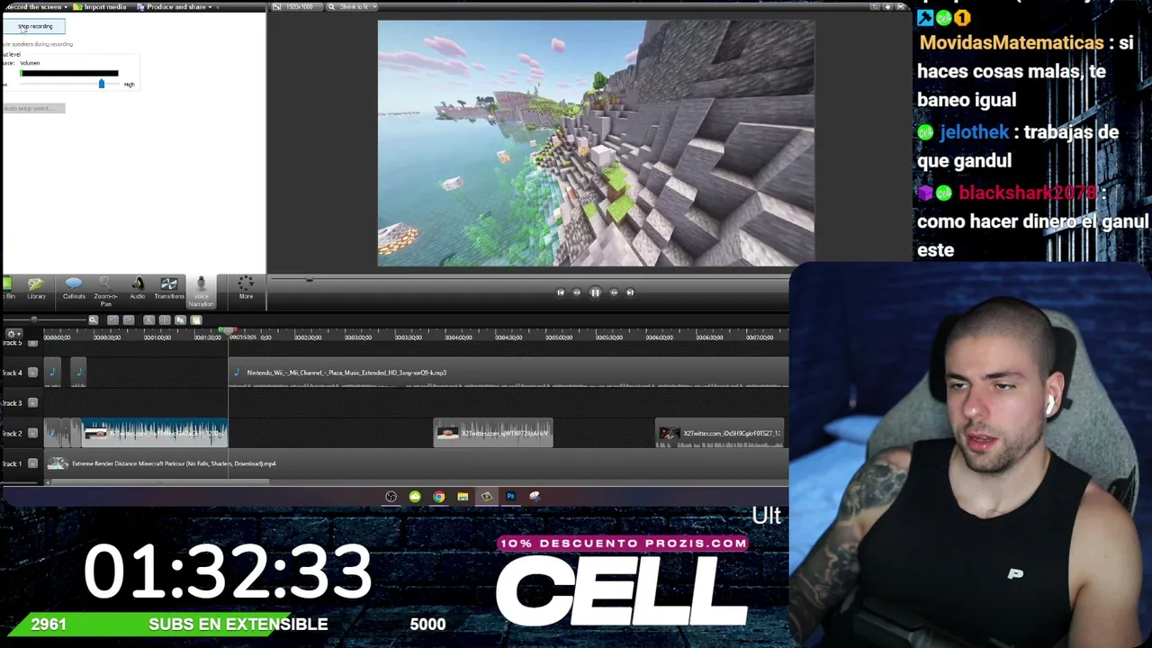Viewport: 1152px width, 648px height.
Task: Click the Audio setup wizard button
Action: coord(34,108)
